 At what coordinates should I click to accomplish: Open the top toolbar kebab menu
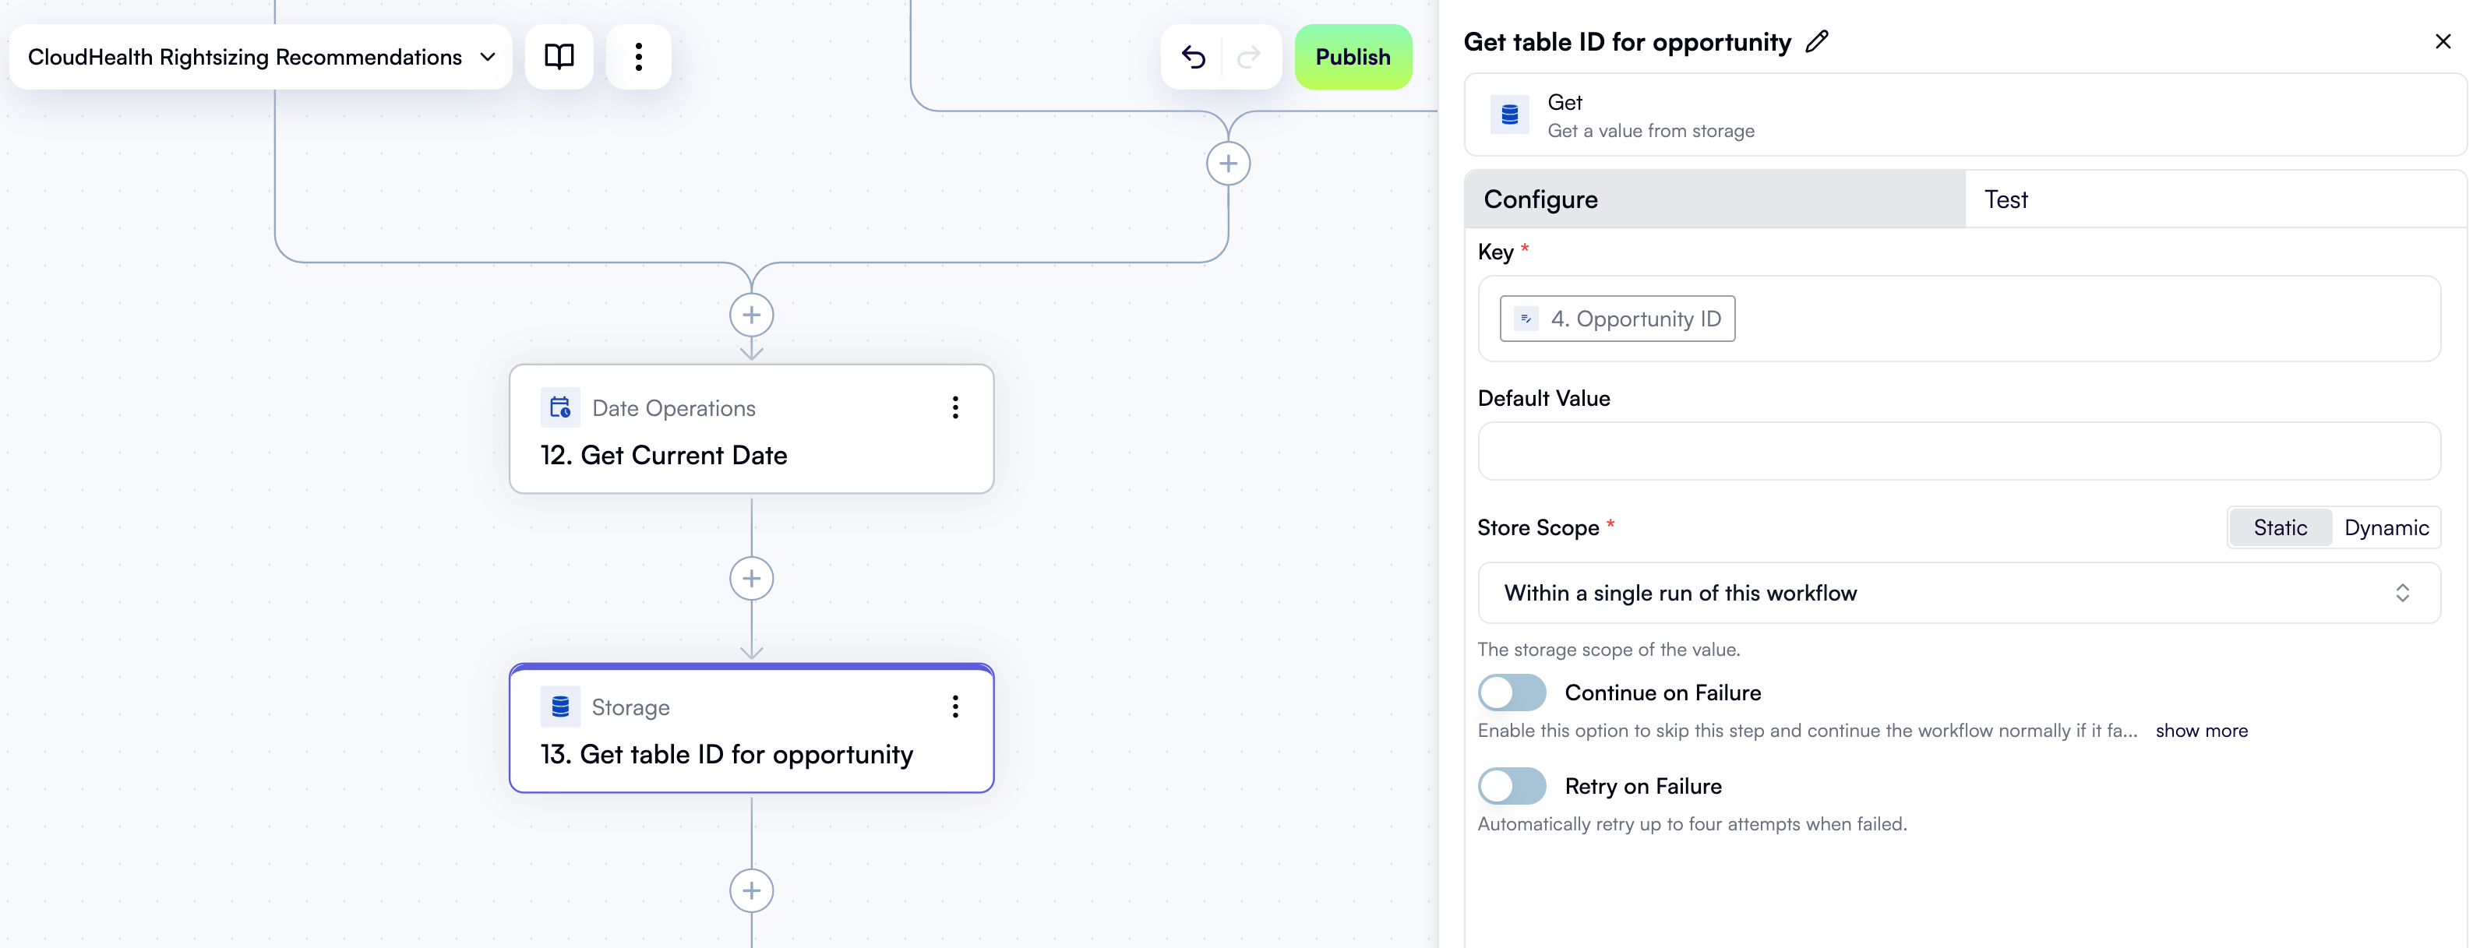pos(638,57)
